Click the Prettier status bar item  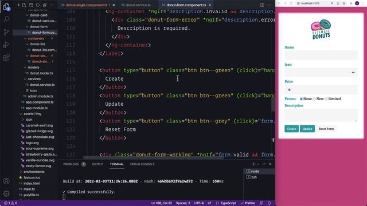(x=248, y=203)
